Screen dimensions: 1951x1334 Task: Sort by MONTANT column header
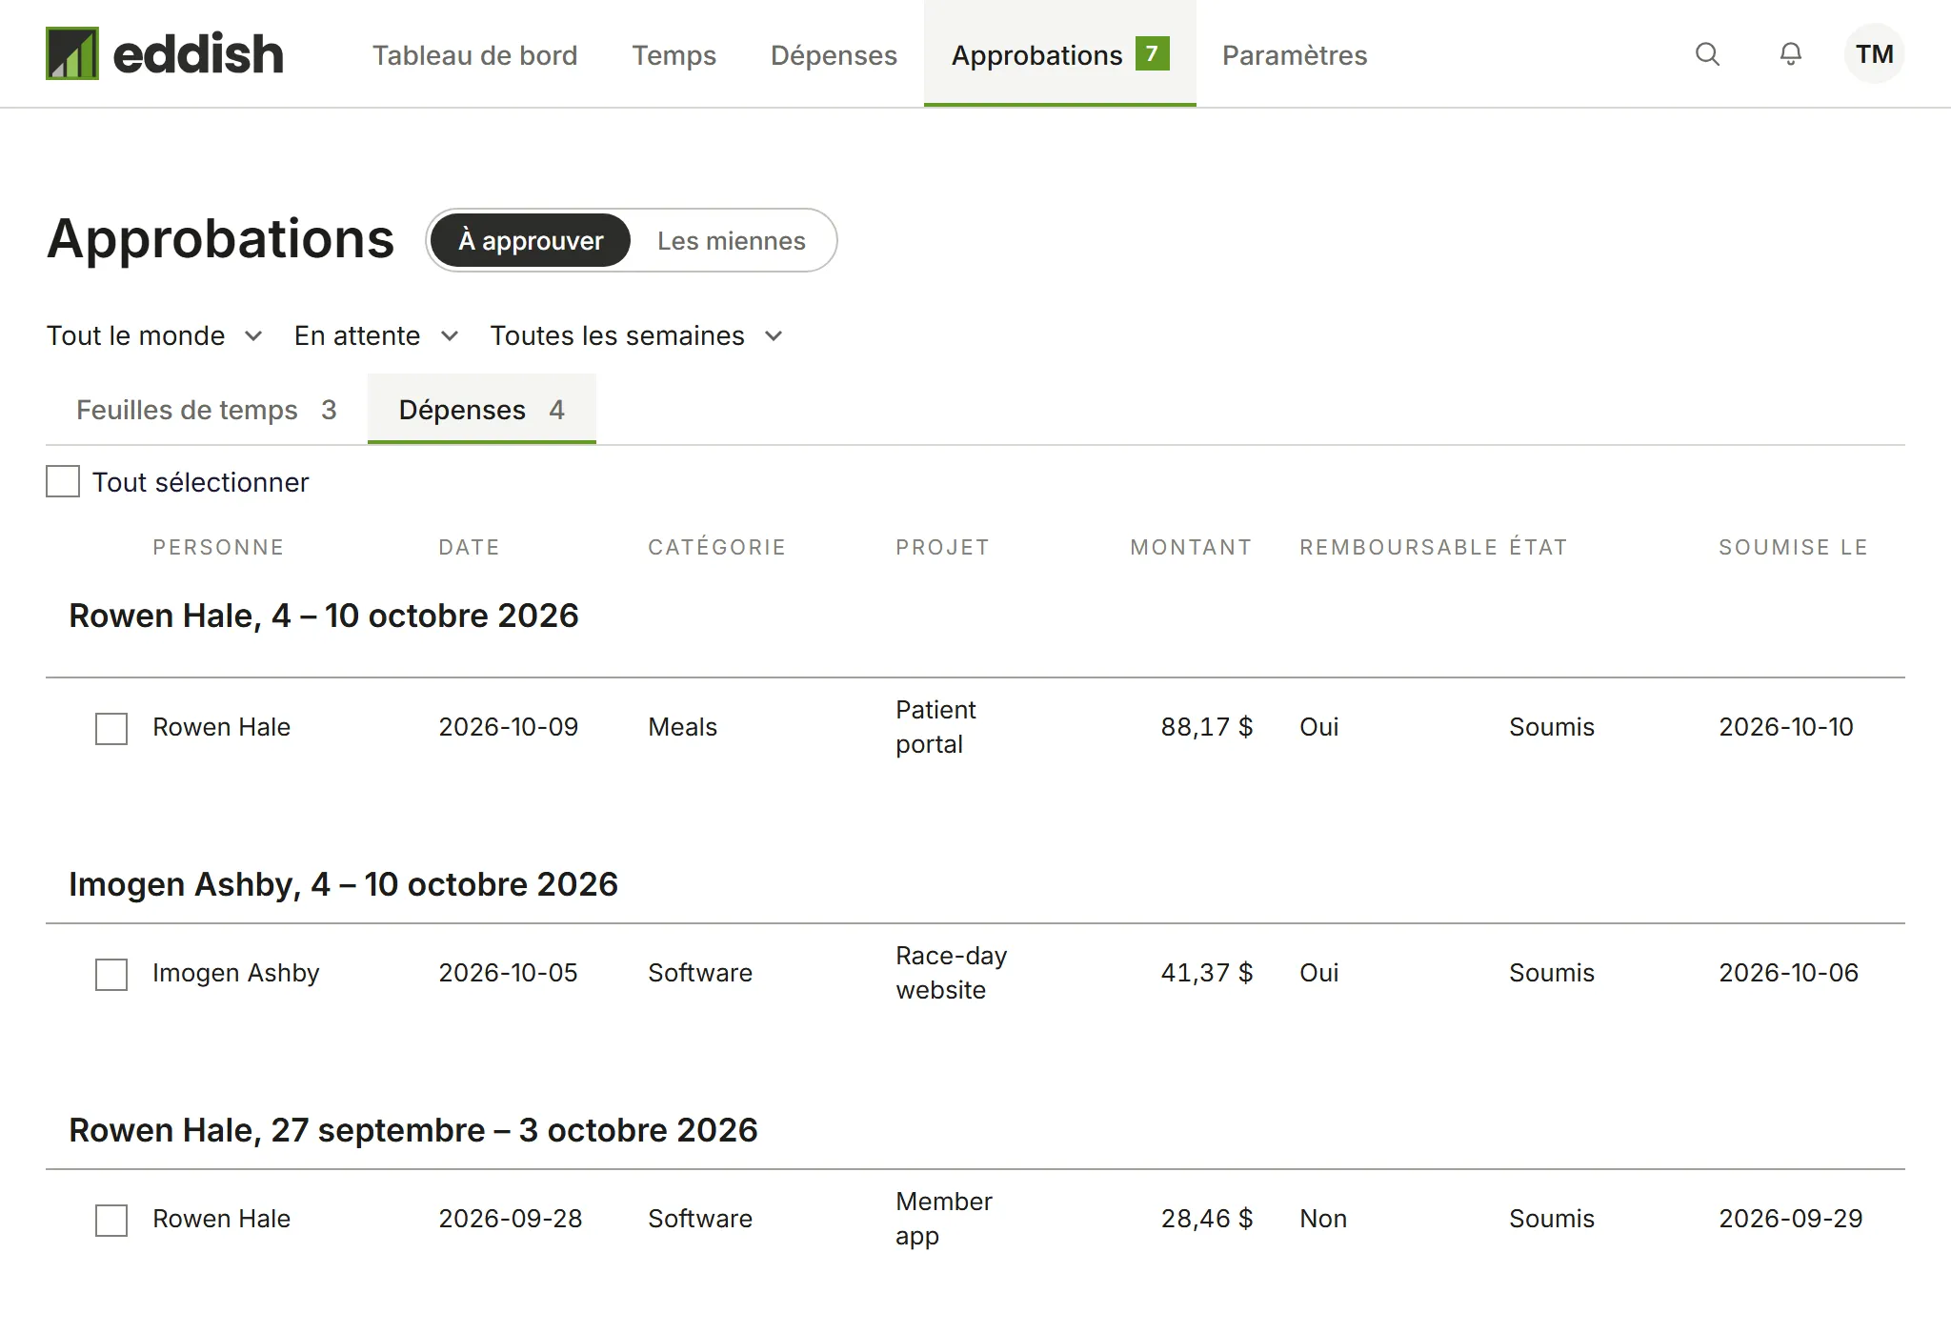[x=1191, y=547]
